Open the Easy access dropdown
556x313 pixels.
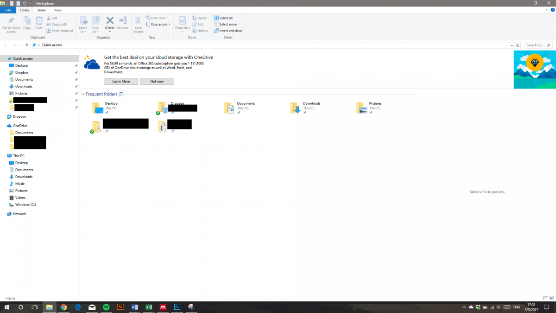(x=158, y=24)
